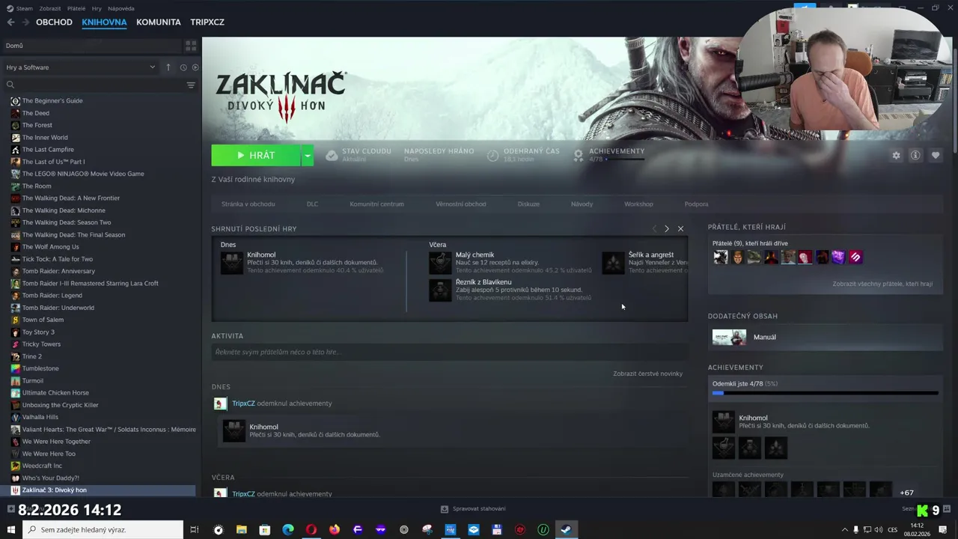Show recent activity clock filter

coord(183,67)
